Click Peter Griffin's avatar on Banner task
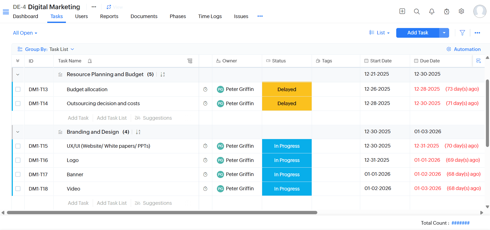 220,174
